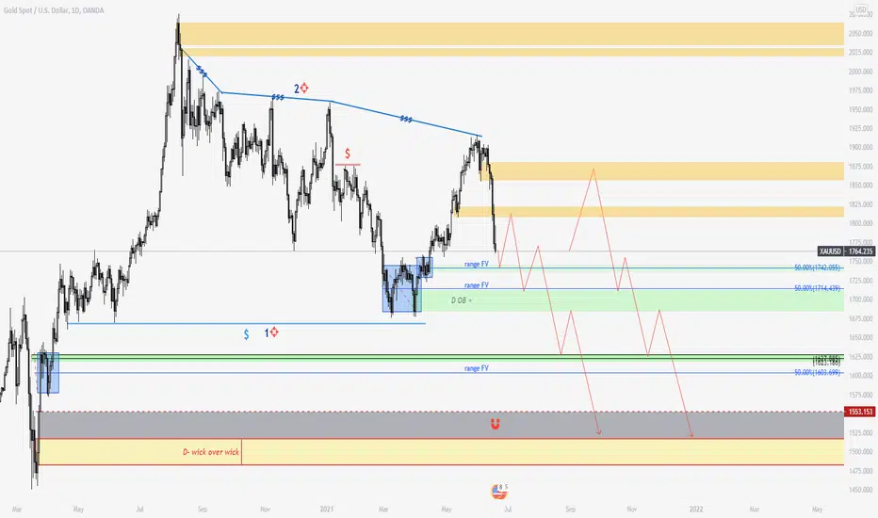Select the range FV label on the 1714.439 line
The image size is (878, 518).
477,285
